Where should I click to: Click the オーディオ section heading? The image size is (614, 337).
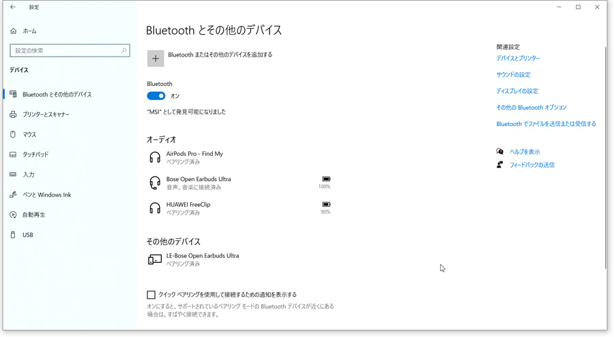161,140
